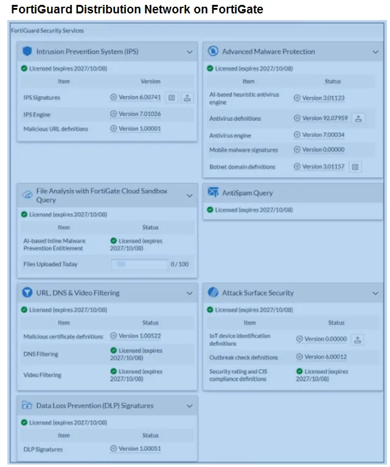
Task: Click upload icon beside Antivirus definitions
Action: coord(358,119)
